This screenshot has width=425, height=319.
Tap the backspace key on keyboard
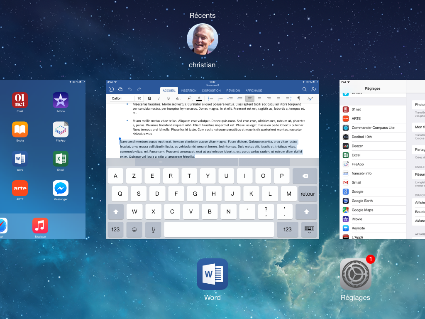305,176
